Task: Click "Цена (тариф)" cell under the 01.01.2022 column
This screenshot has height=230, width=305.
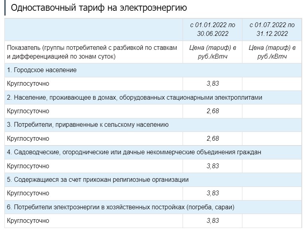Action: point(213,52)
